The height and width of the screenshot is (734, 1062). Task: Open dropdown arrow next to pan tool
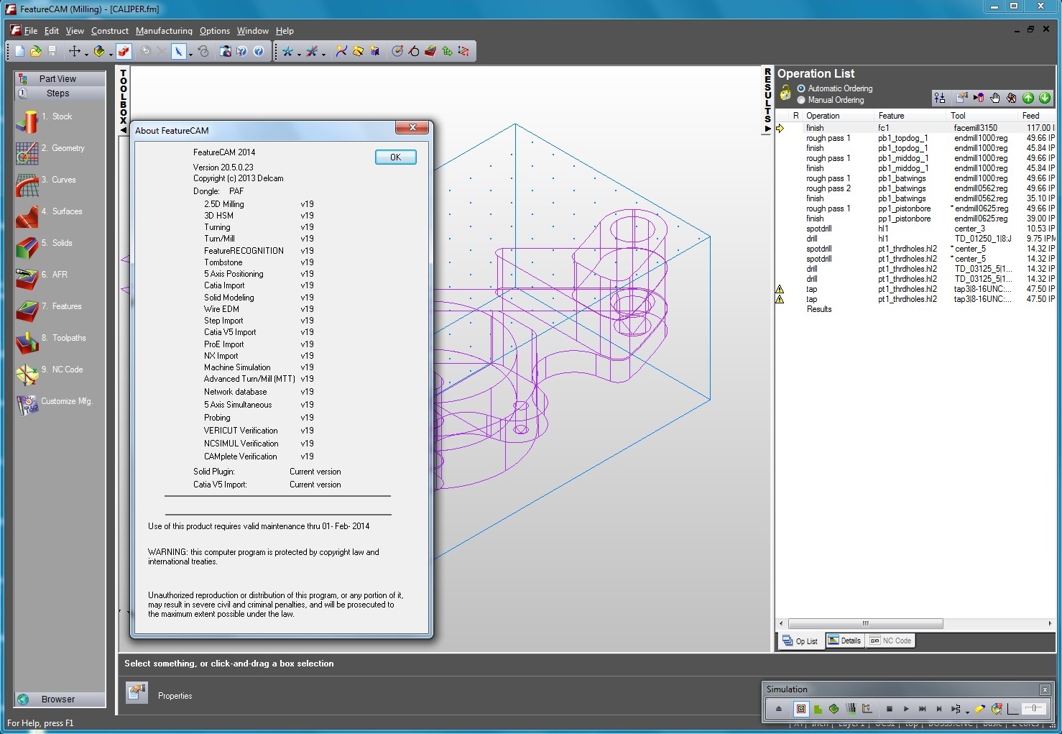pyautogui.click(x=86, y=54)
